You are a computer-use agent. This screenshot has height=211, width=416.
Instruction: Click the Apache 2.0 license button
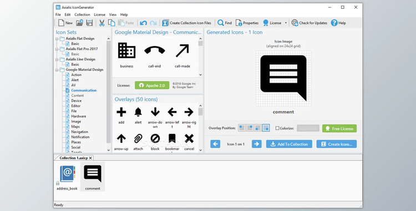click(152, 86)
